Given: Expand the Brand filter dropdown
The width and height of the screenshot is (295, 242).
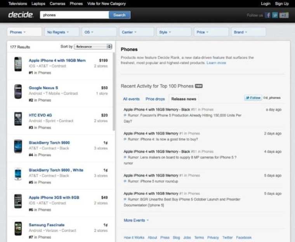Looking at the screenshot, I should 248,32.
